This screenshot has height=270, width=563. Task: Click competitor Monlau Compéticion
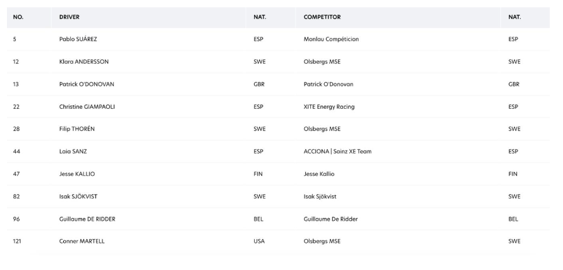331,39
